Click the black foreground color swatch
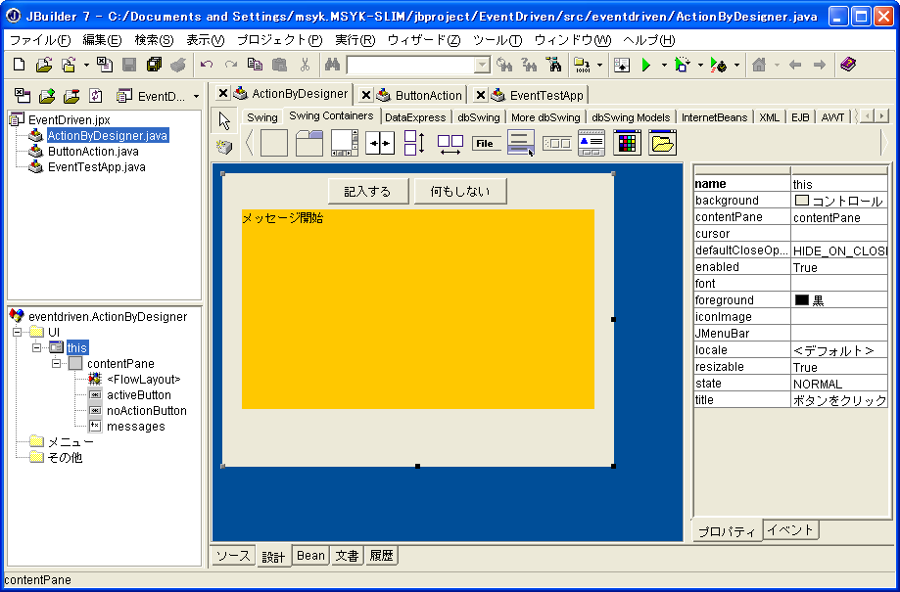 tap(801, 300)
